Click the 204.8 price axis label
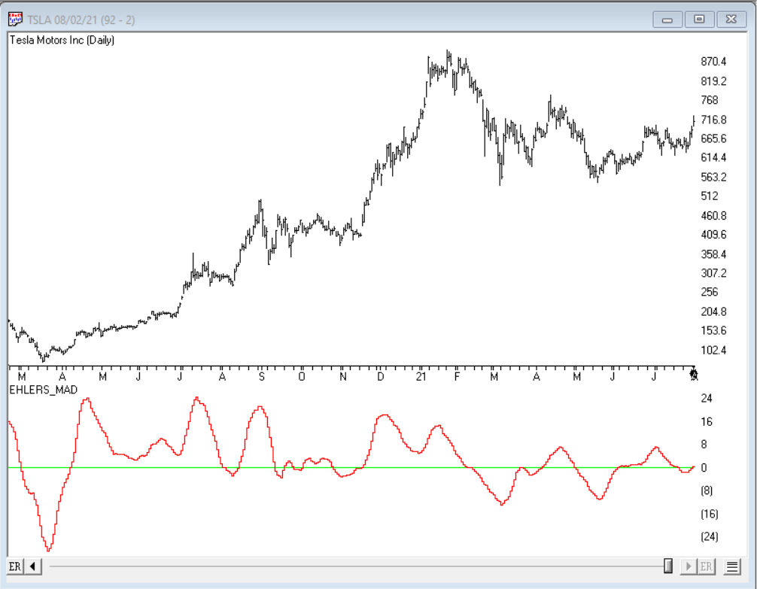This screenshot has height=589, width=757. 713,311
